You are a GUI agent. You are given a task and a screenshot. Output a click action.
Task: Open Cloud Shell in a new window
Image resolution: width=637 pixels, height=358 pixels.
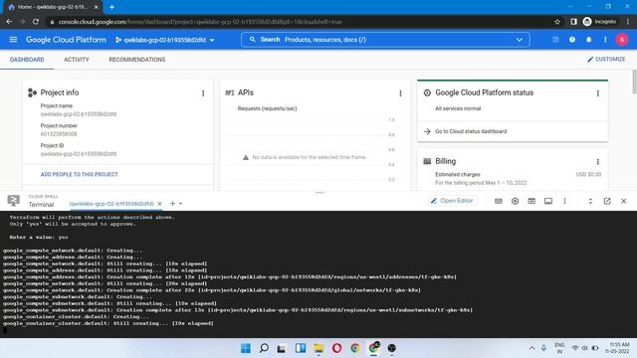coord(607,201)
